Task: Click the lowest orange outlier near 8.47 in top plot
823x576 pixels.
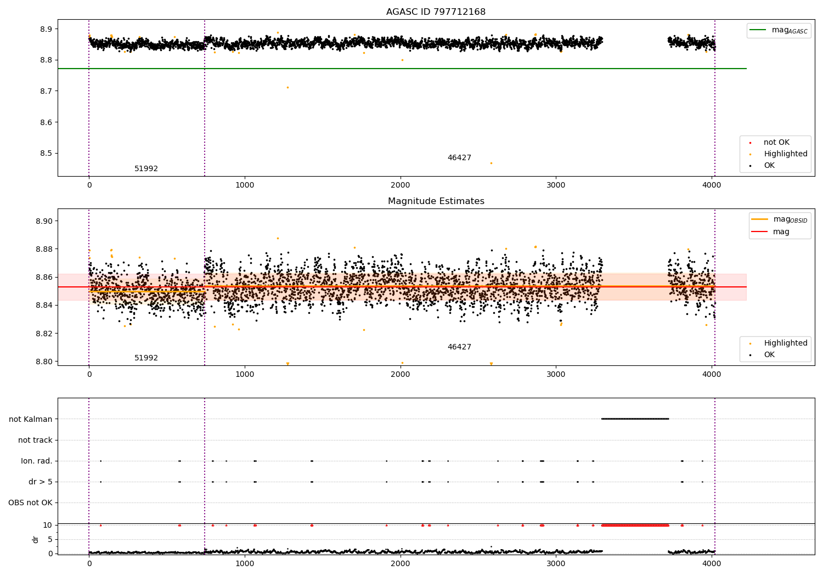Action: [491, 163]
